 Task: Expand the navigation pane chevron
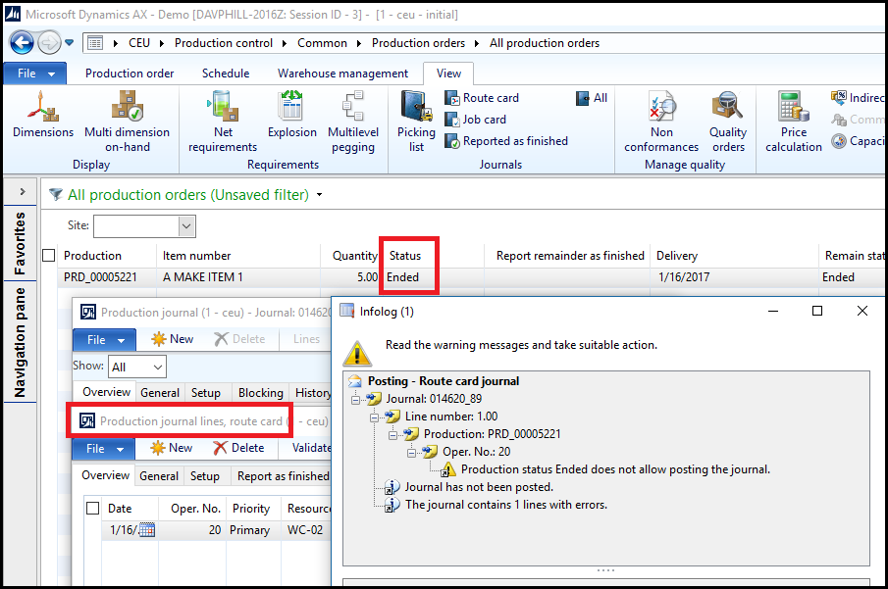23,192
